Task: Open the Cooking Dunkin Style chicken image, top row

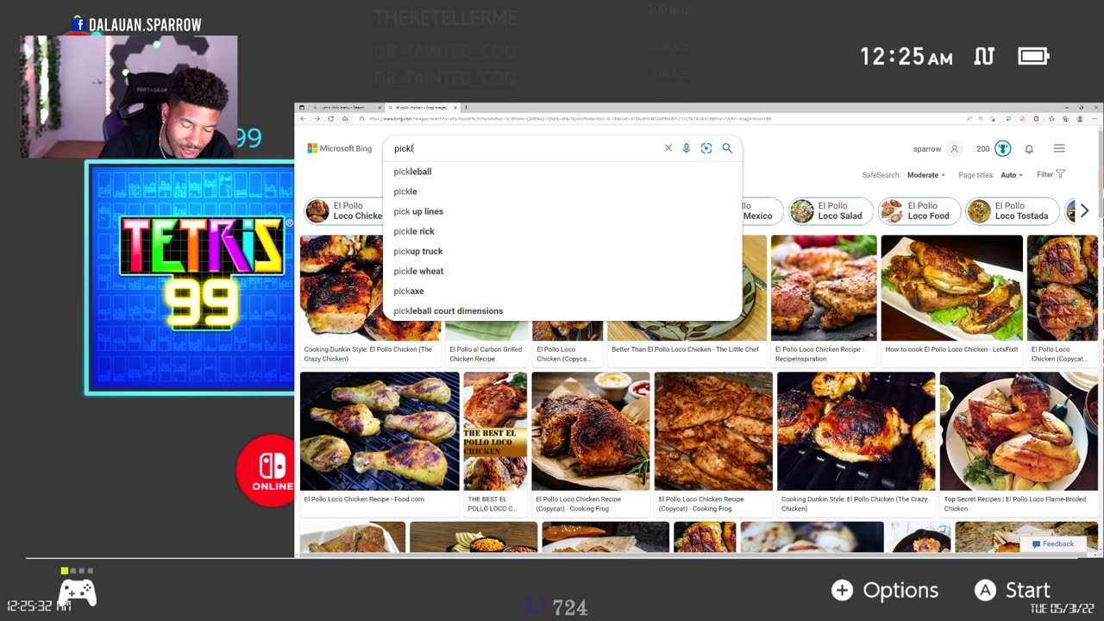Action: (342, 287)
